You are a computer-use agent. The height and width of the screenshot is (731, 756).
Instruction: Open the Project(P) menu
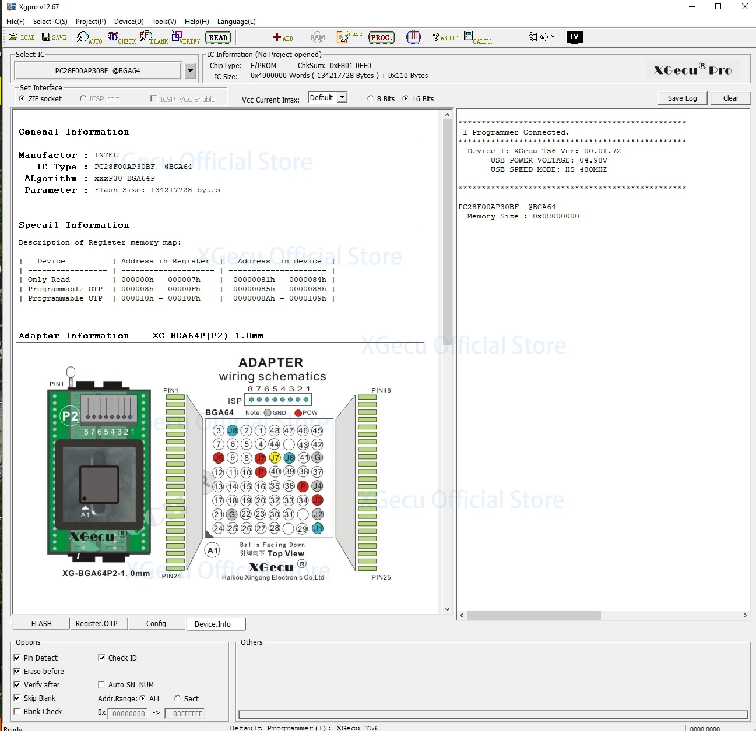pos(91,22)
